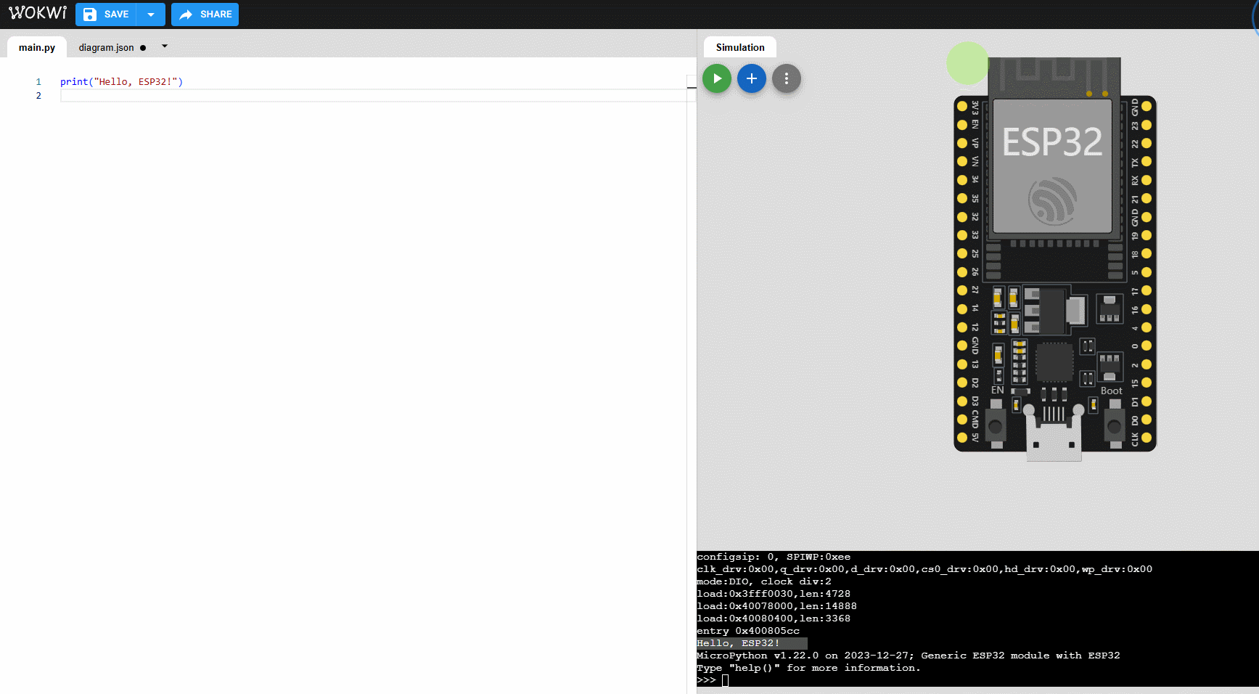Select the 3V3 pin on the board
Image resolution: width=1259 pixels, height=694 pixels.
962,106
